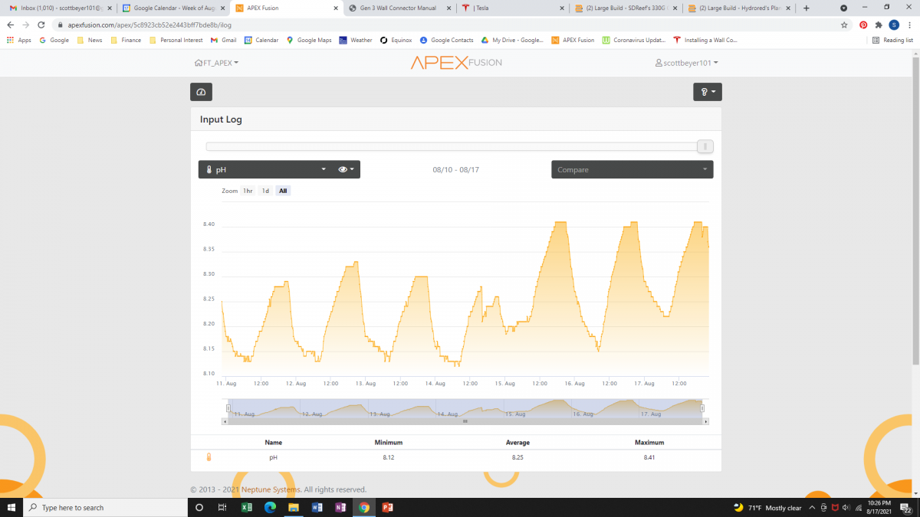Open the Pinterest extension icon
The height and width of the screenshot is (517, 920).
pos(863,25)
